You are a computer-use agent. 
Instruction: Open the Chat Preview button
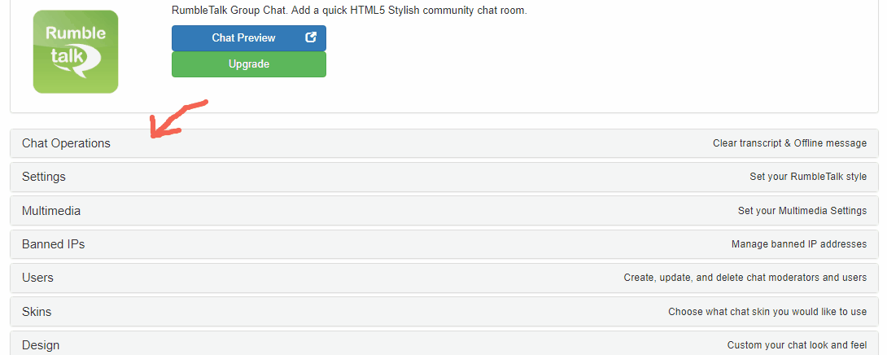[x=243, y=38]
